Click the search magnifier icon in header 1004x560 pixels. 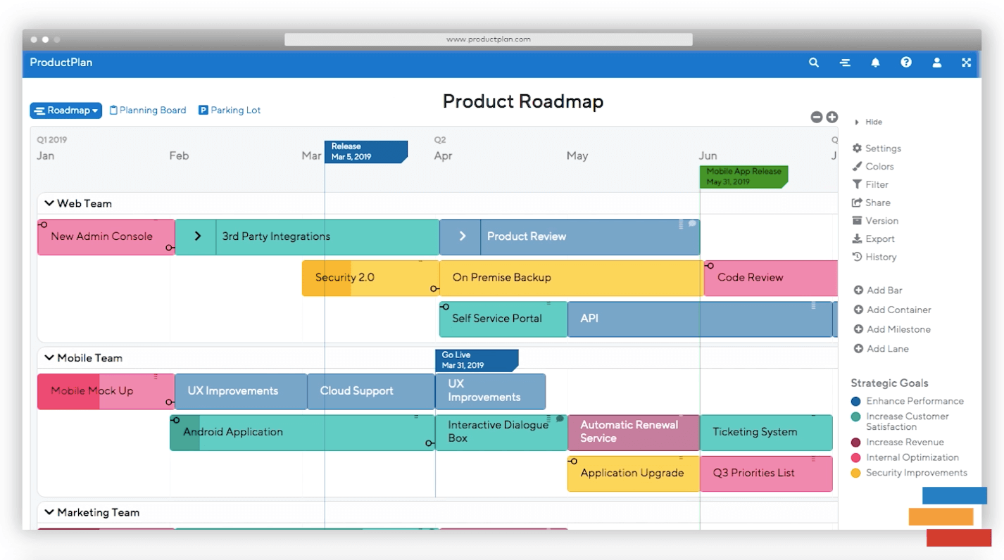[x=814, y=63]
